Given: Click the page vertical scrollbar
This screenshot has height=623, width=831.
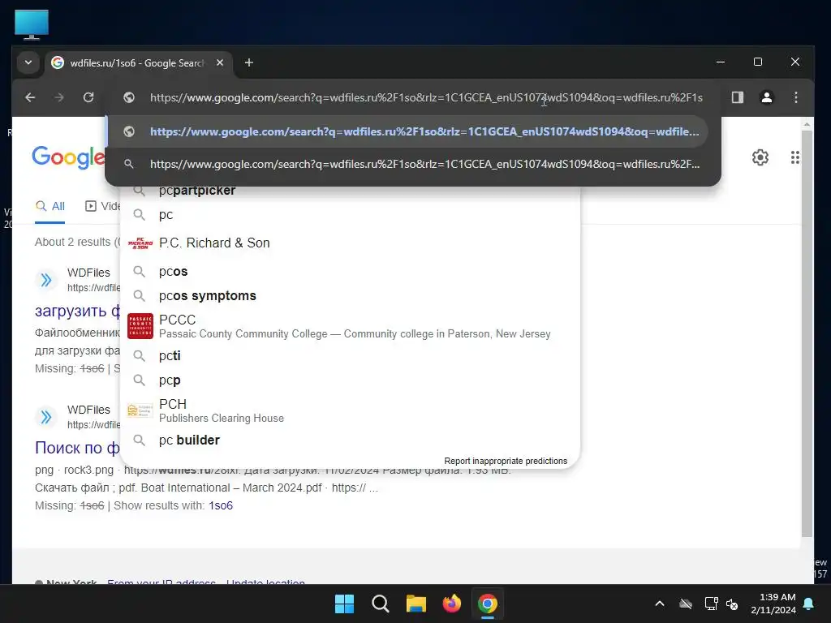Looking at the screenshot, I should click(807, 333).
